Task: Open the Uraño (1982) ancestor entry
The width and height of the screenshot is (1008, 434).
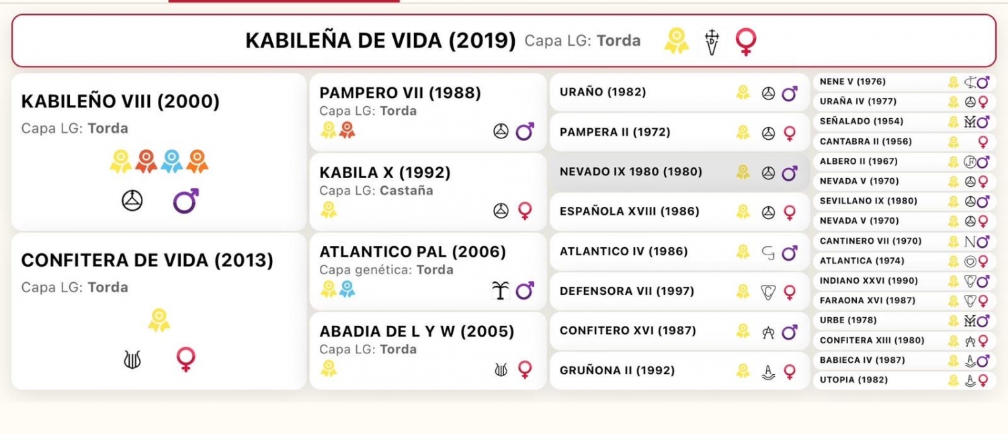Action: click(x=603, y=93)
